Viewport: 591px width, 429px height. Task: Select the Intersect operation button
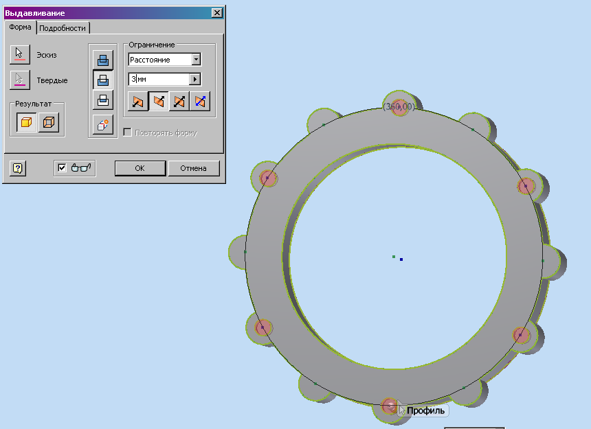(x=103, y=100)
